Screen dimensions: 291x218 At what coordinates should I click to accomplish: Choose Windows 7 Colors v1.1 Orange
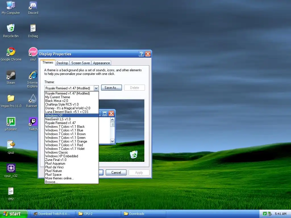tap(71, 141)
